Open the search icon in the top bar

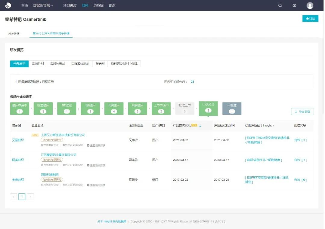click(x=280, y=5)
